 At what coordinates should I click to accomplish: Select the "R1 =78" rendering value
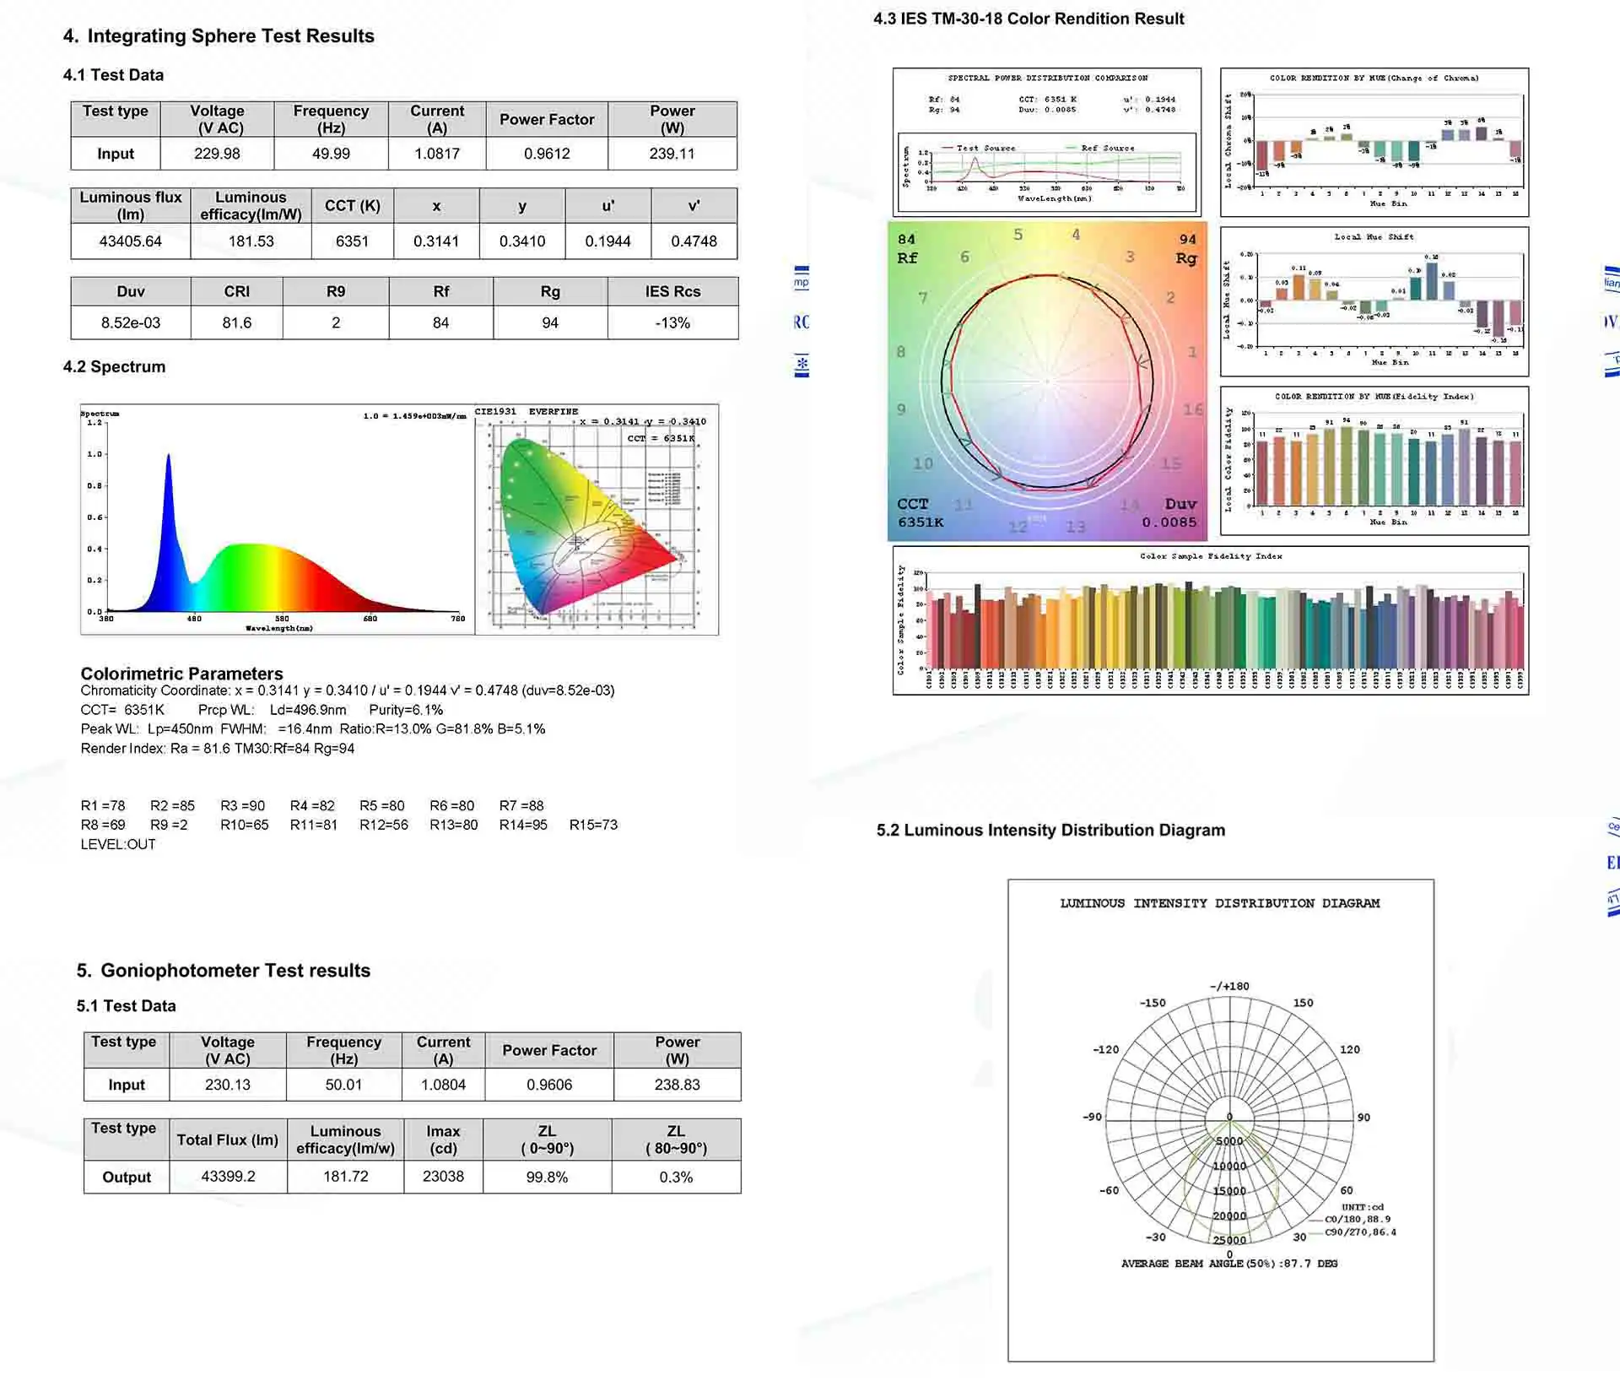click(x=103, y=805)
